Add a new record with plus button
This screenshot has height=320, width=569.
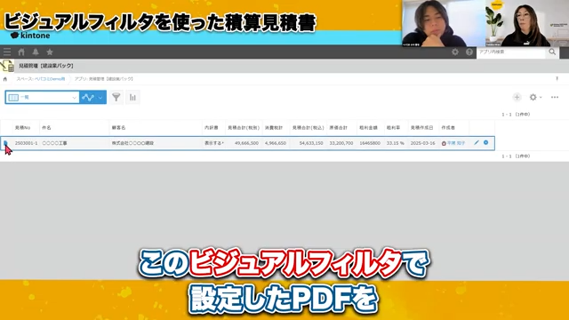517,97
